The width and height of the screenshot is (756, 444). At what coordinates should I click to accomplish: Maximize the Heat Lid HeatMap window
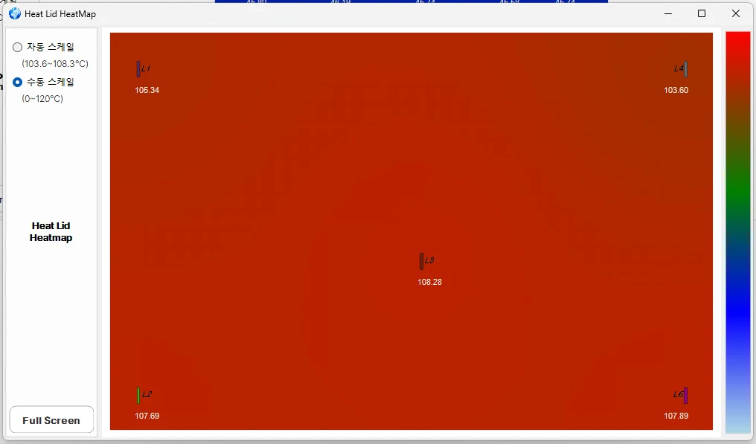tap(702, 13)
